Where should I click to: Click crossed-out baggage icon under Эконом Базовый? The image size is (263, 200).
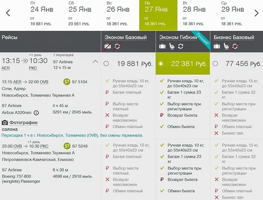108,46
